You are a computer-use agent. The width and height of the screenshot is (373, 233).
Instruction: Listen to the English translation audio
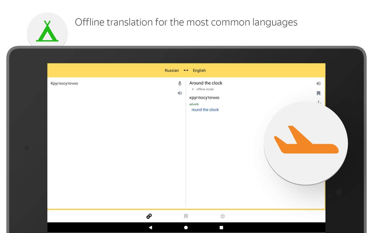pyautogui.click(x=319, y=83)
